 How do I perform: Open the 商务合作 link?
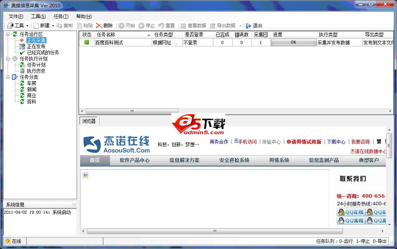coord(219,142)
